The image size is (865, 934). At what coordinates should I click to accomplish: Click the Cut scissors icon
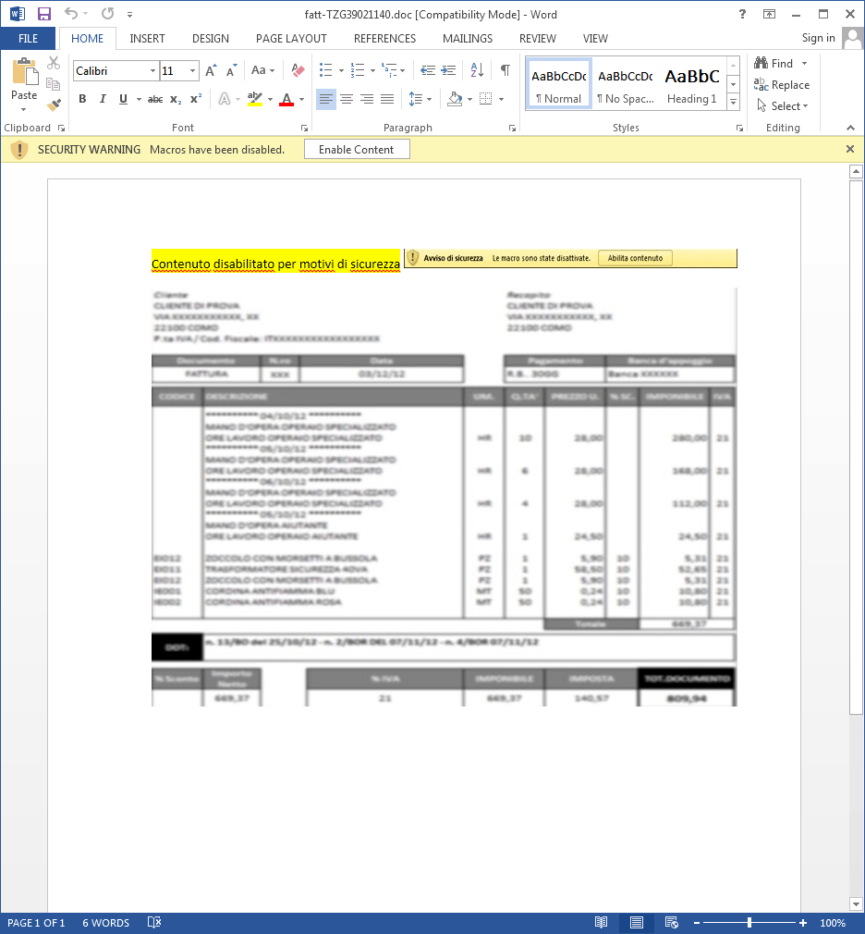[x=54, y=63]
